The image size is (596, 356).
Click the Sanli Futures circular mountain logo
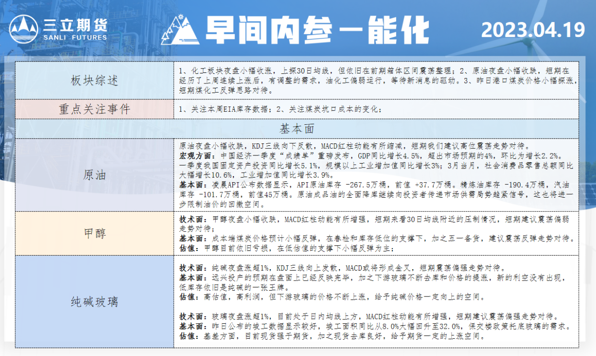coord(24,29)
